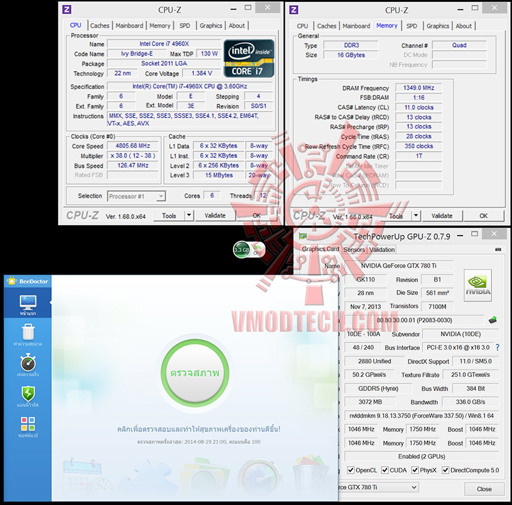
Task: Click DRAM Frequency value 1349.0 MHz
Action: point(419,88)
